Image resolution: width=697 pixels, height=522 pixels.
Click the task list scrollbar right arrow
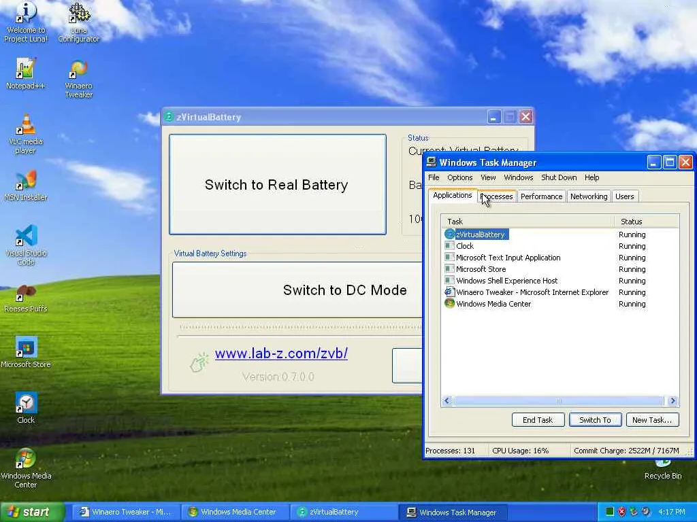(672, 401)
